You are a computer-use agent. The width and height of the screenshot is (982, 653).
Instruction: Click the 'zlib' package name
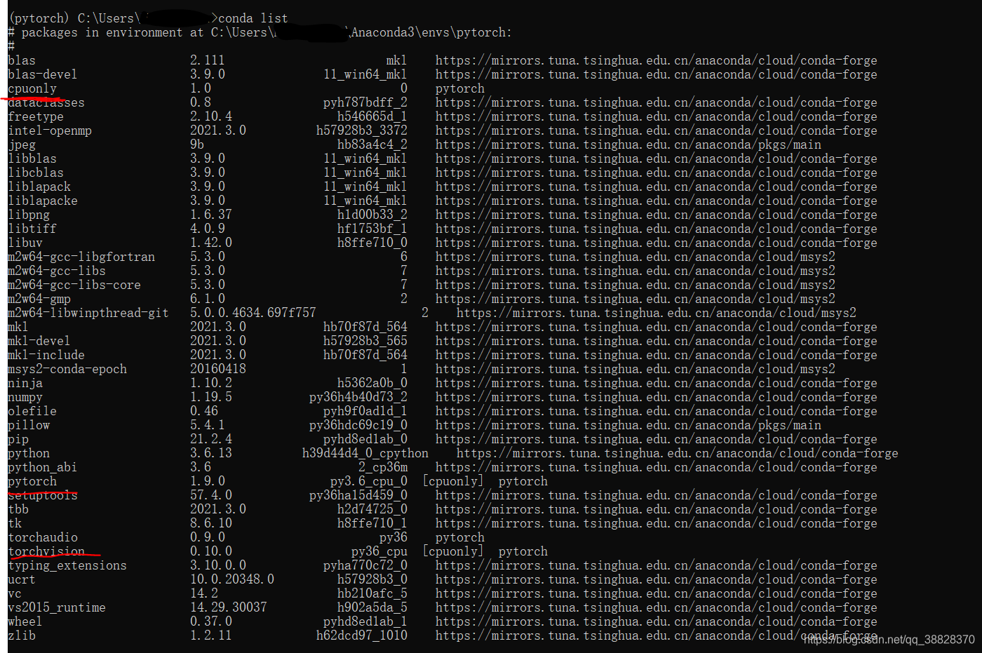pyautogui.click(x=22, y=635)
